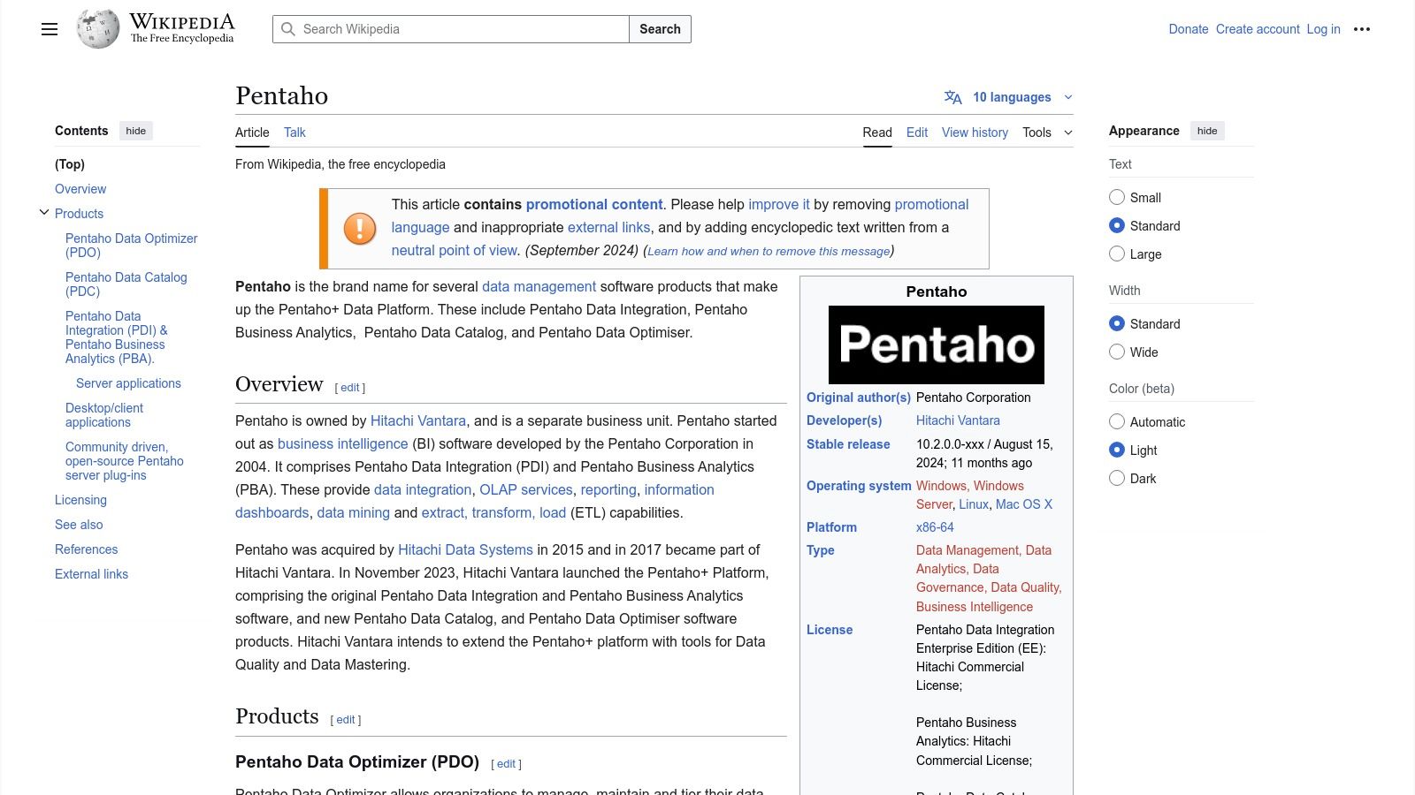The image size is (1415, 795).
Task: Click the Wikipedia globe logo
Action: tap(97, 29)
